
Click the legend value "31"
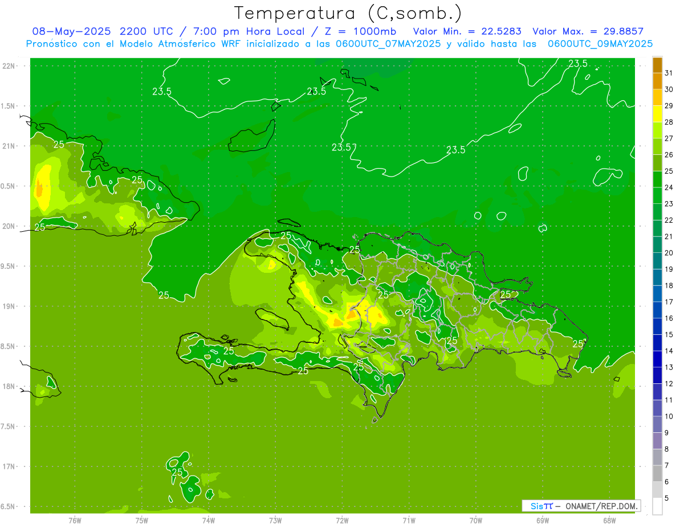click(x=669, y=73)
